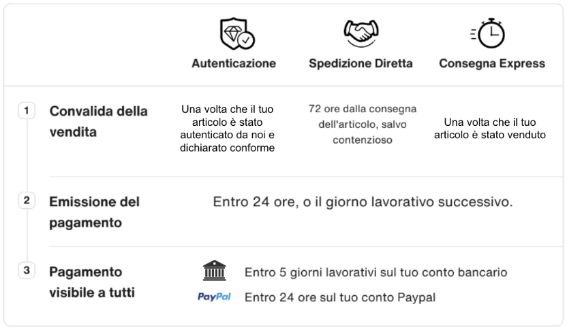Click the Spedizione Diretta handshake icon
The image size is (567, 330).
pyautogui.click(x=361, y=32)
